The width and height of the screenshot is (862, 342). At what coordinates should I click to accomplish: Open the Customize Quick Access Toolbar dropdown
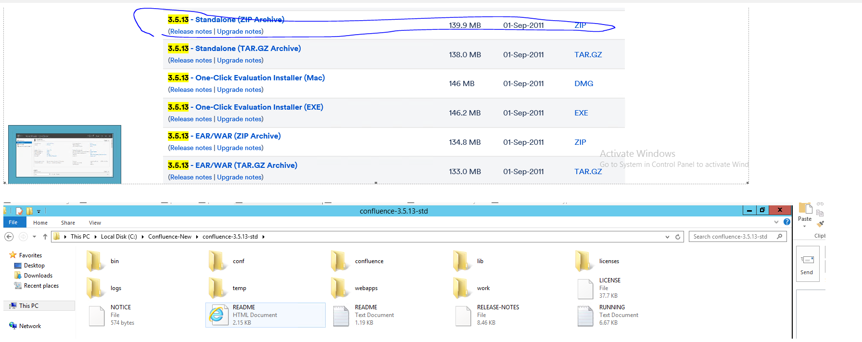(38, 212)
